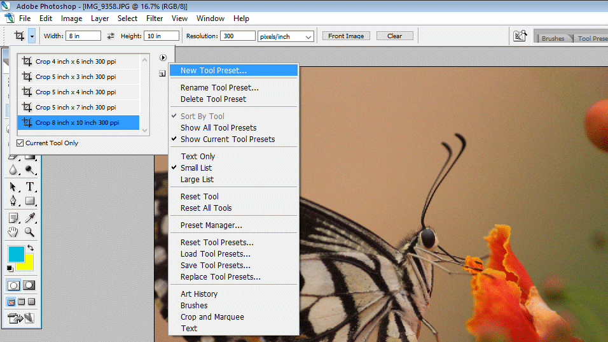Select the Dodge tool icon

pyautogui.click(x=29, y=169)
